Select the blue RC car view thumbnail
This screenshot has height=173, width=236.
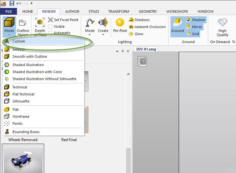[23, 158]
